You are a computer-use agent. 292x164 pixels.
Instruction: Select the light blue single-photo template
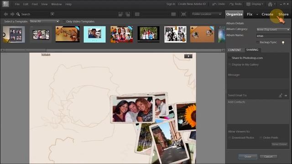pos(94,35)
